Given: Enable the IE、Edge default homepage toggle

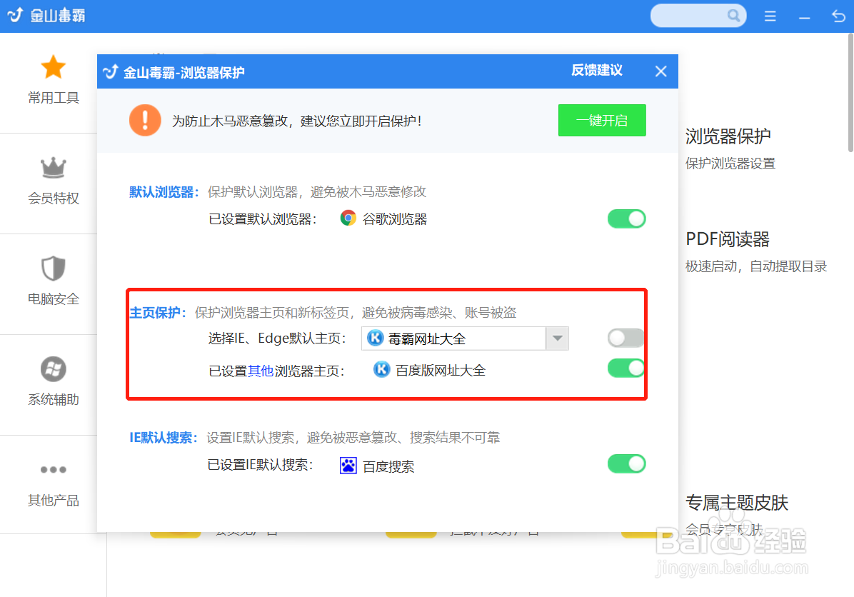Looking at the screenshot, I should [626, 338].
